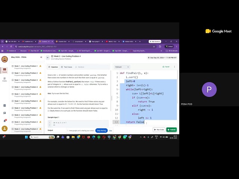Open the chat/discussion icon in left rail
This screenshot has height=179, width=239.
click(4, 113)
